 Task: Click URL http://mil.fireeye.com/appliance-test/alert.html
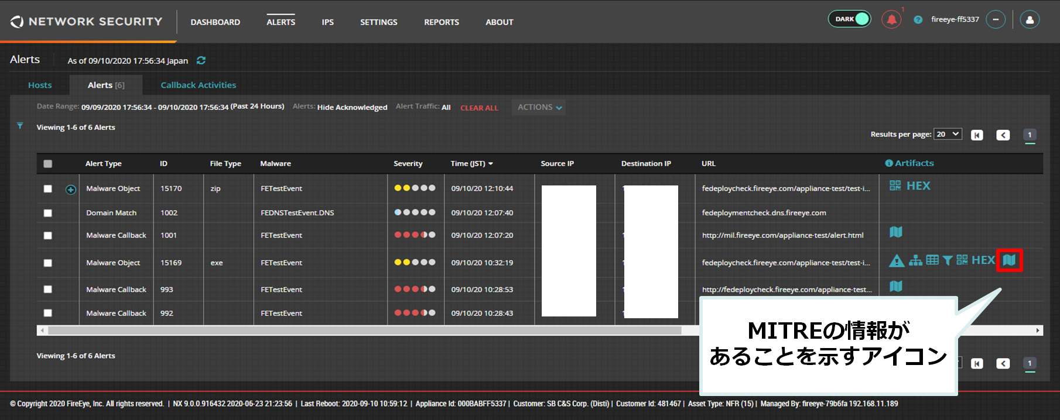pos(783,235)
